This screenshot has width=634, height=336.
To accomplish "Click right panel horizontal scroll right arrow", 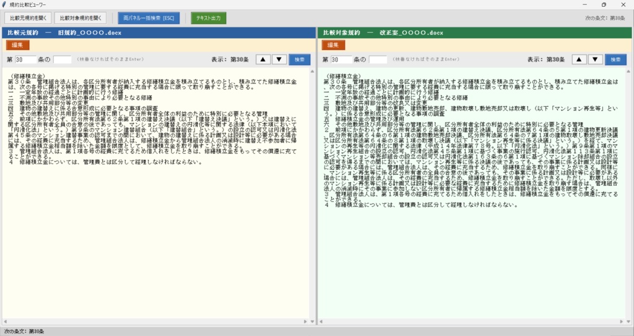I will tap(622, 321).
